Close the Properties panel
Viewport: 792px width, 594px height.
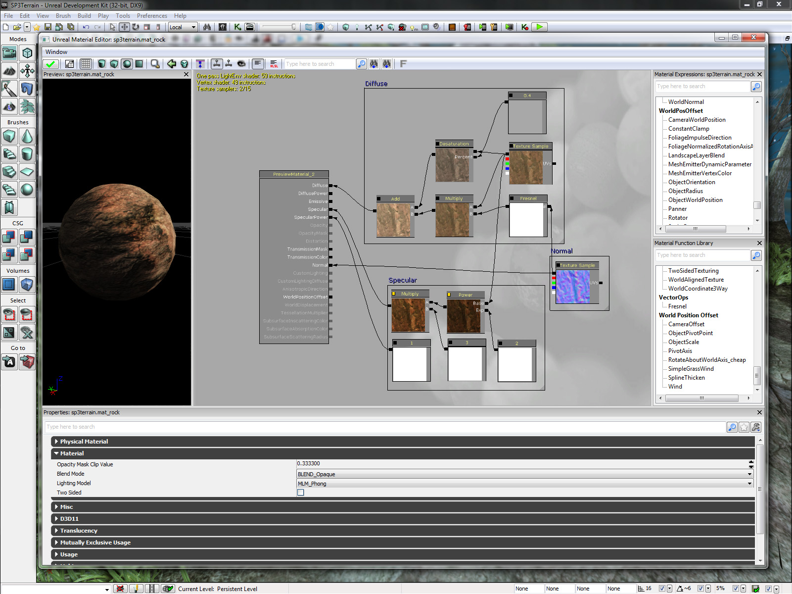759,412
